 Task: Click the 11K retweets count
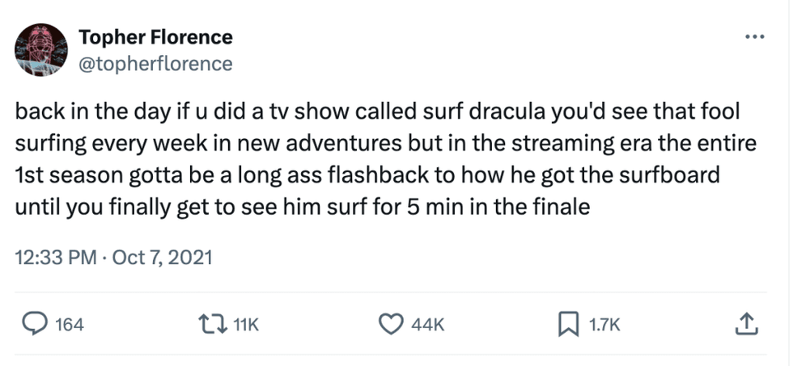(x=244, y=326)
